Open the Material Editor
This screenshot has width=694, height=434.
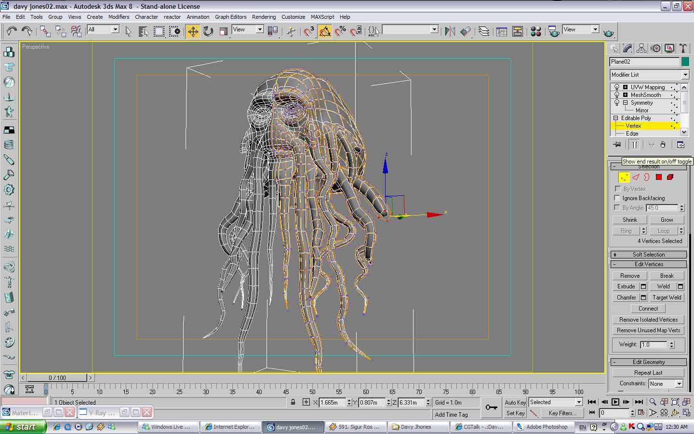point(535,31)
